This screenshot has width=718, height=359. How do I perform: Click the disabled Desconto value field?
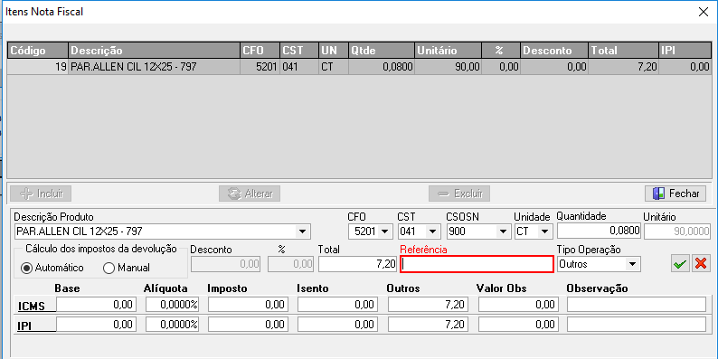(225, 264)
